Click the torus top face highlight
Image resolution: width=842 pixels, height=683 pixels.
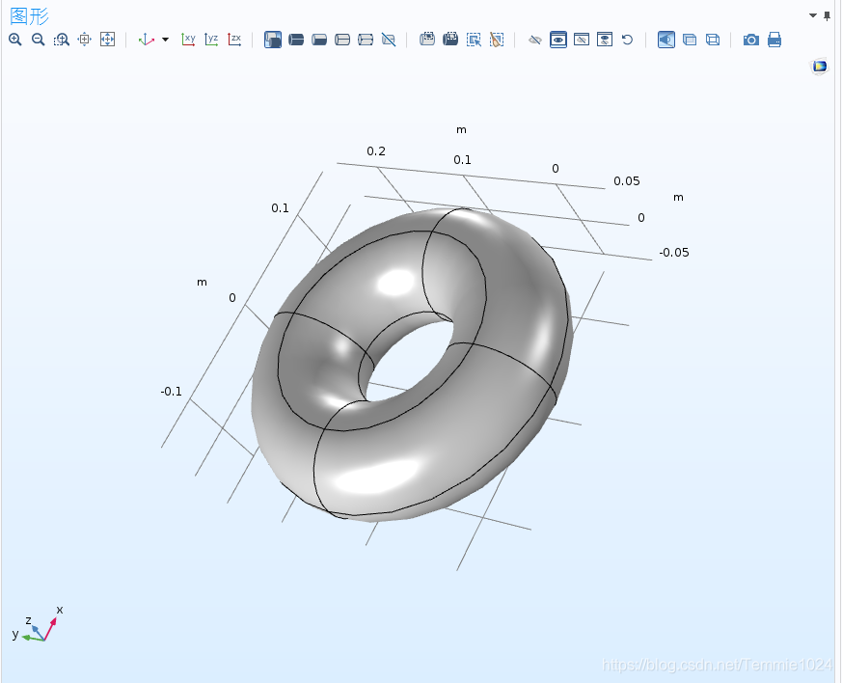[x=396, y=282]
